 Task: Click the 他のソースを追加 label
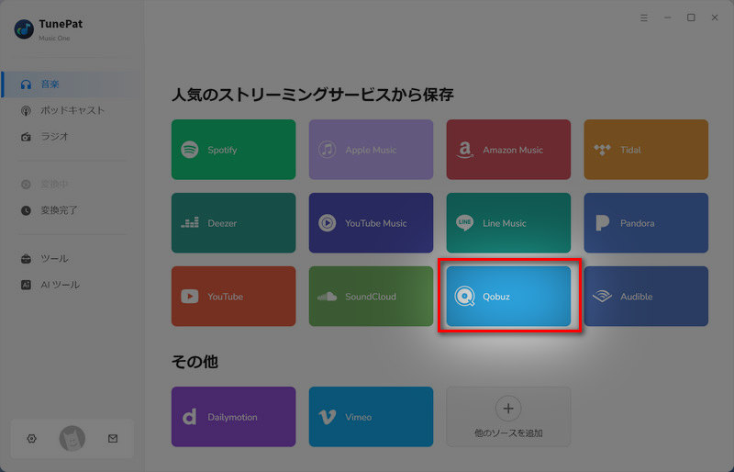(508, 433)
